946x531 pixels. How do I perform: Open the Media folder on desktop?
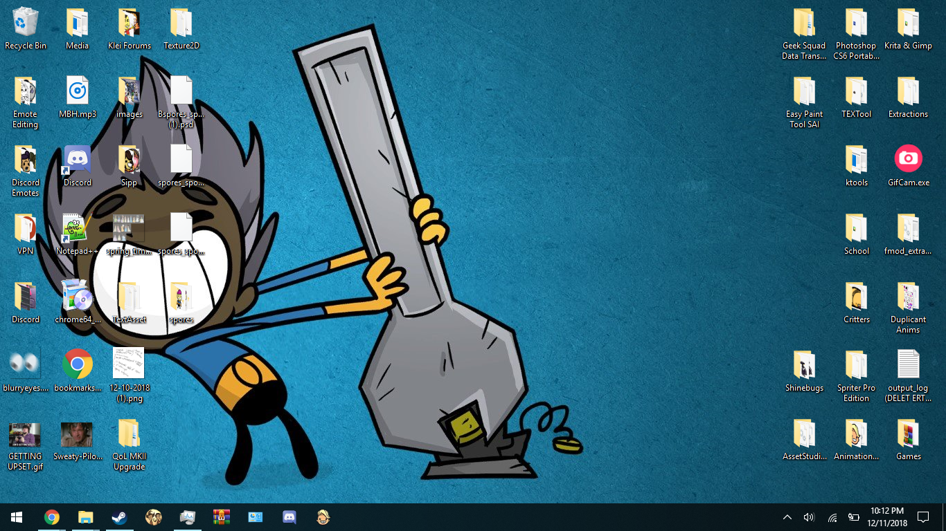click(78, 29)
